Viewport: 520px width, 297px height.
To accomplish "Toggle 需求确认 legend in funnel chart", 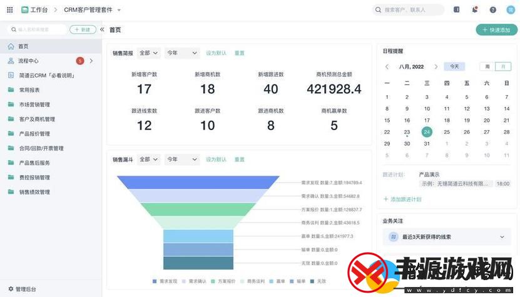I will click(x=194, y=281).
